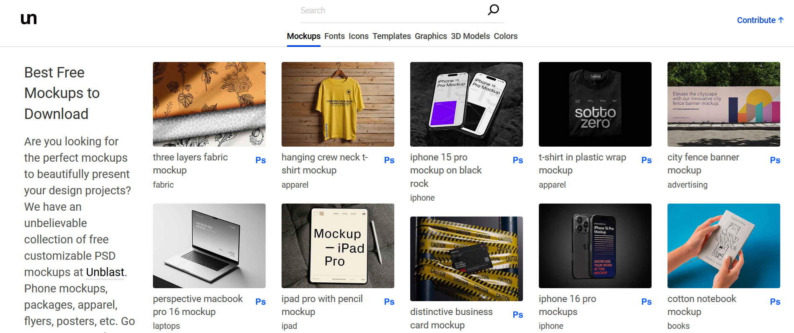Click Ps icon beside ipad pro with pencil
This screenshot has height=333, width=794.
tap(389, 302)
